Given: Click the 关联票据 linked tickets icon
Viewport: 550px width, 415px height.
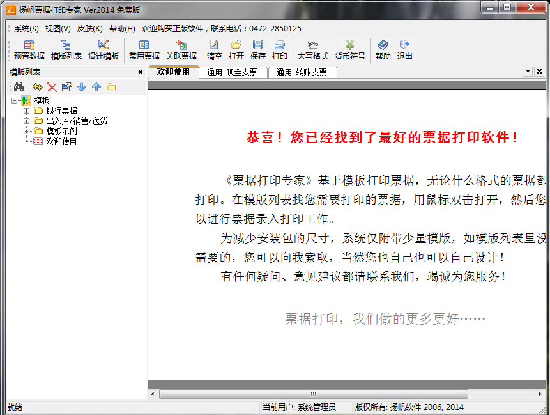Looking at the screenshot, I should click(181, 50).
